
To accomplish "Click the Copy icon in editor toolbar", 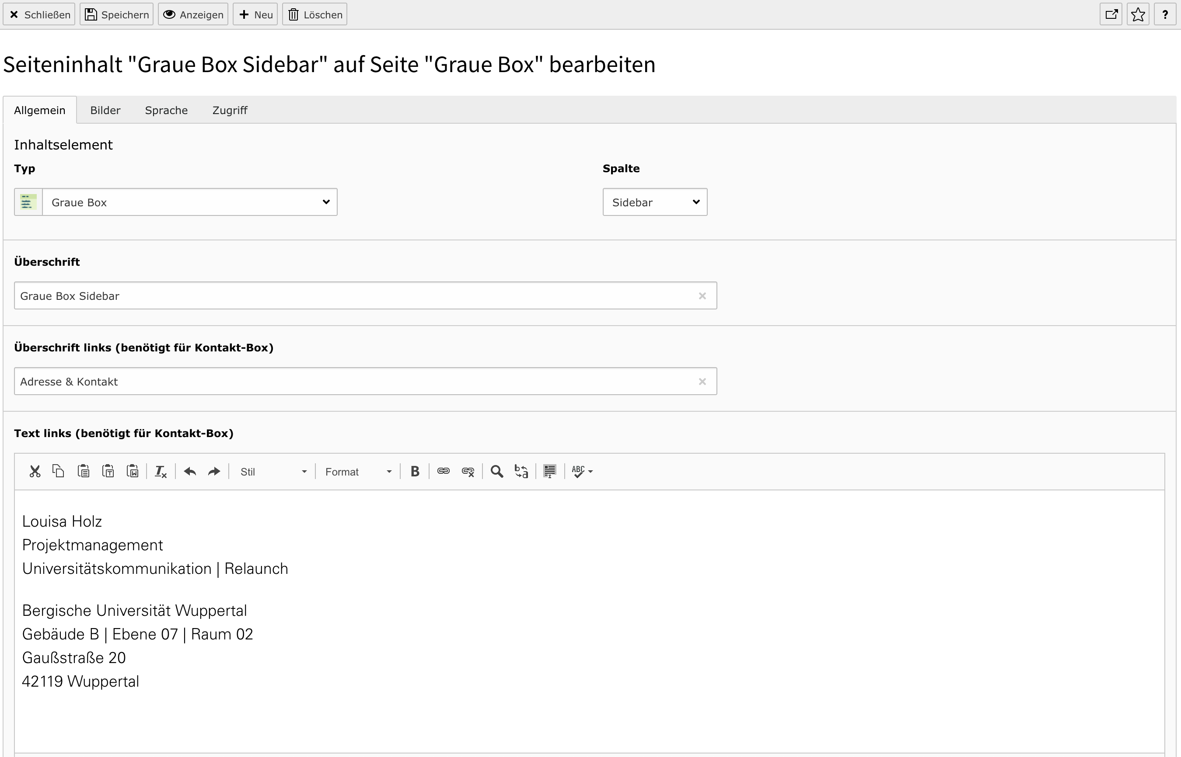I will (59, 472).
